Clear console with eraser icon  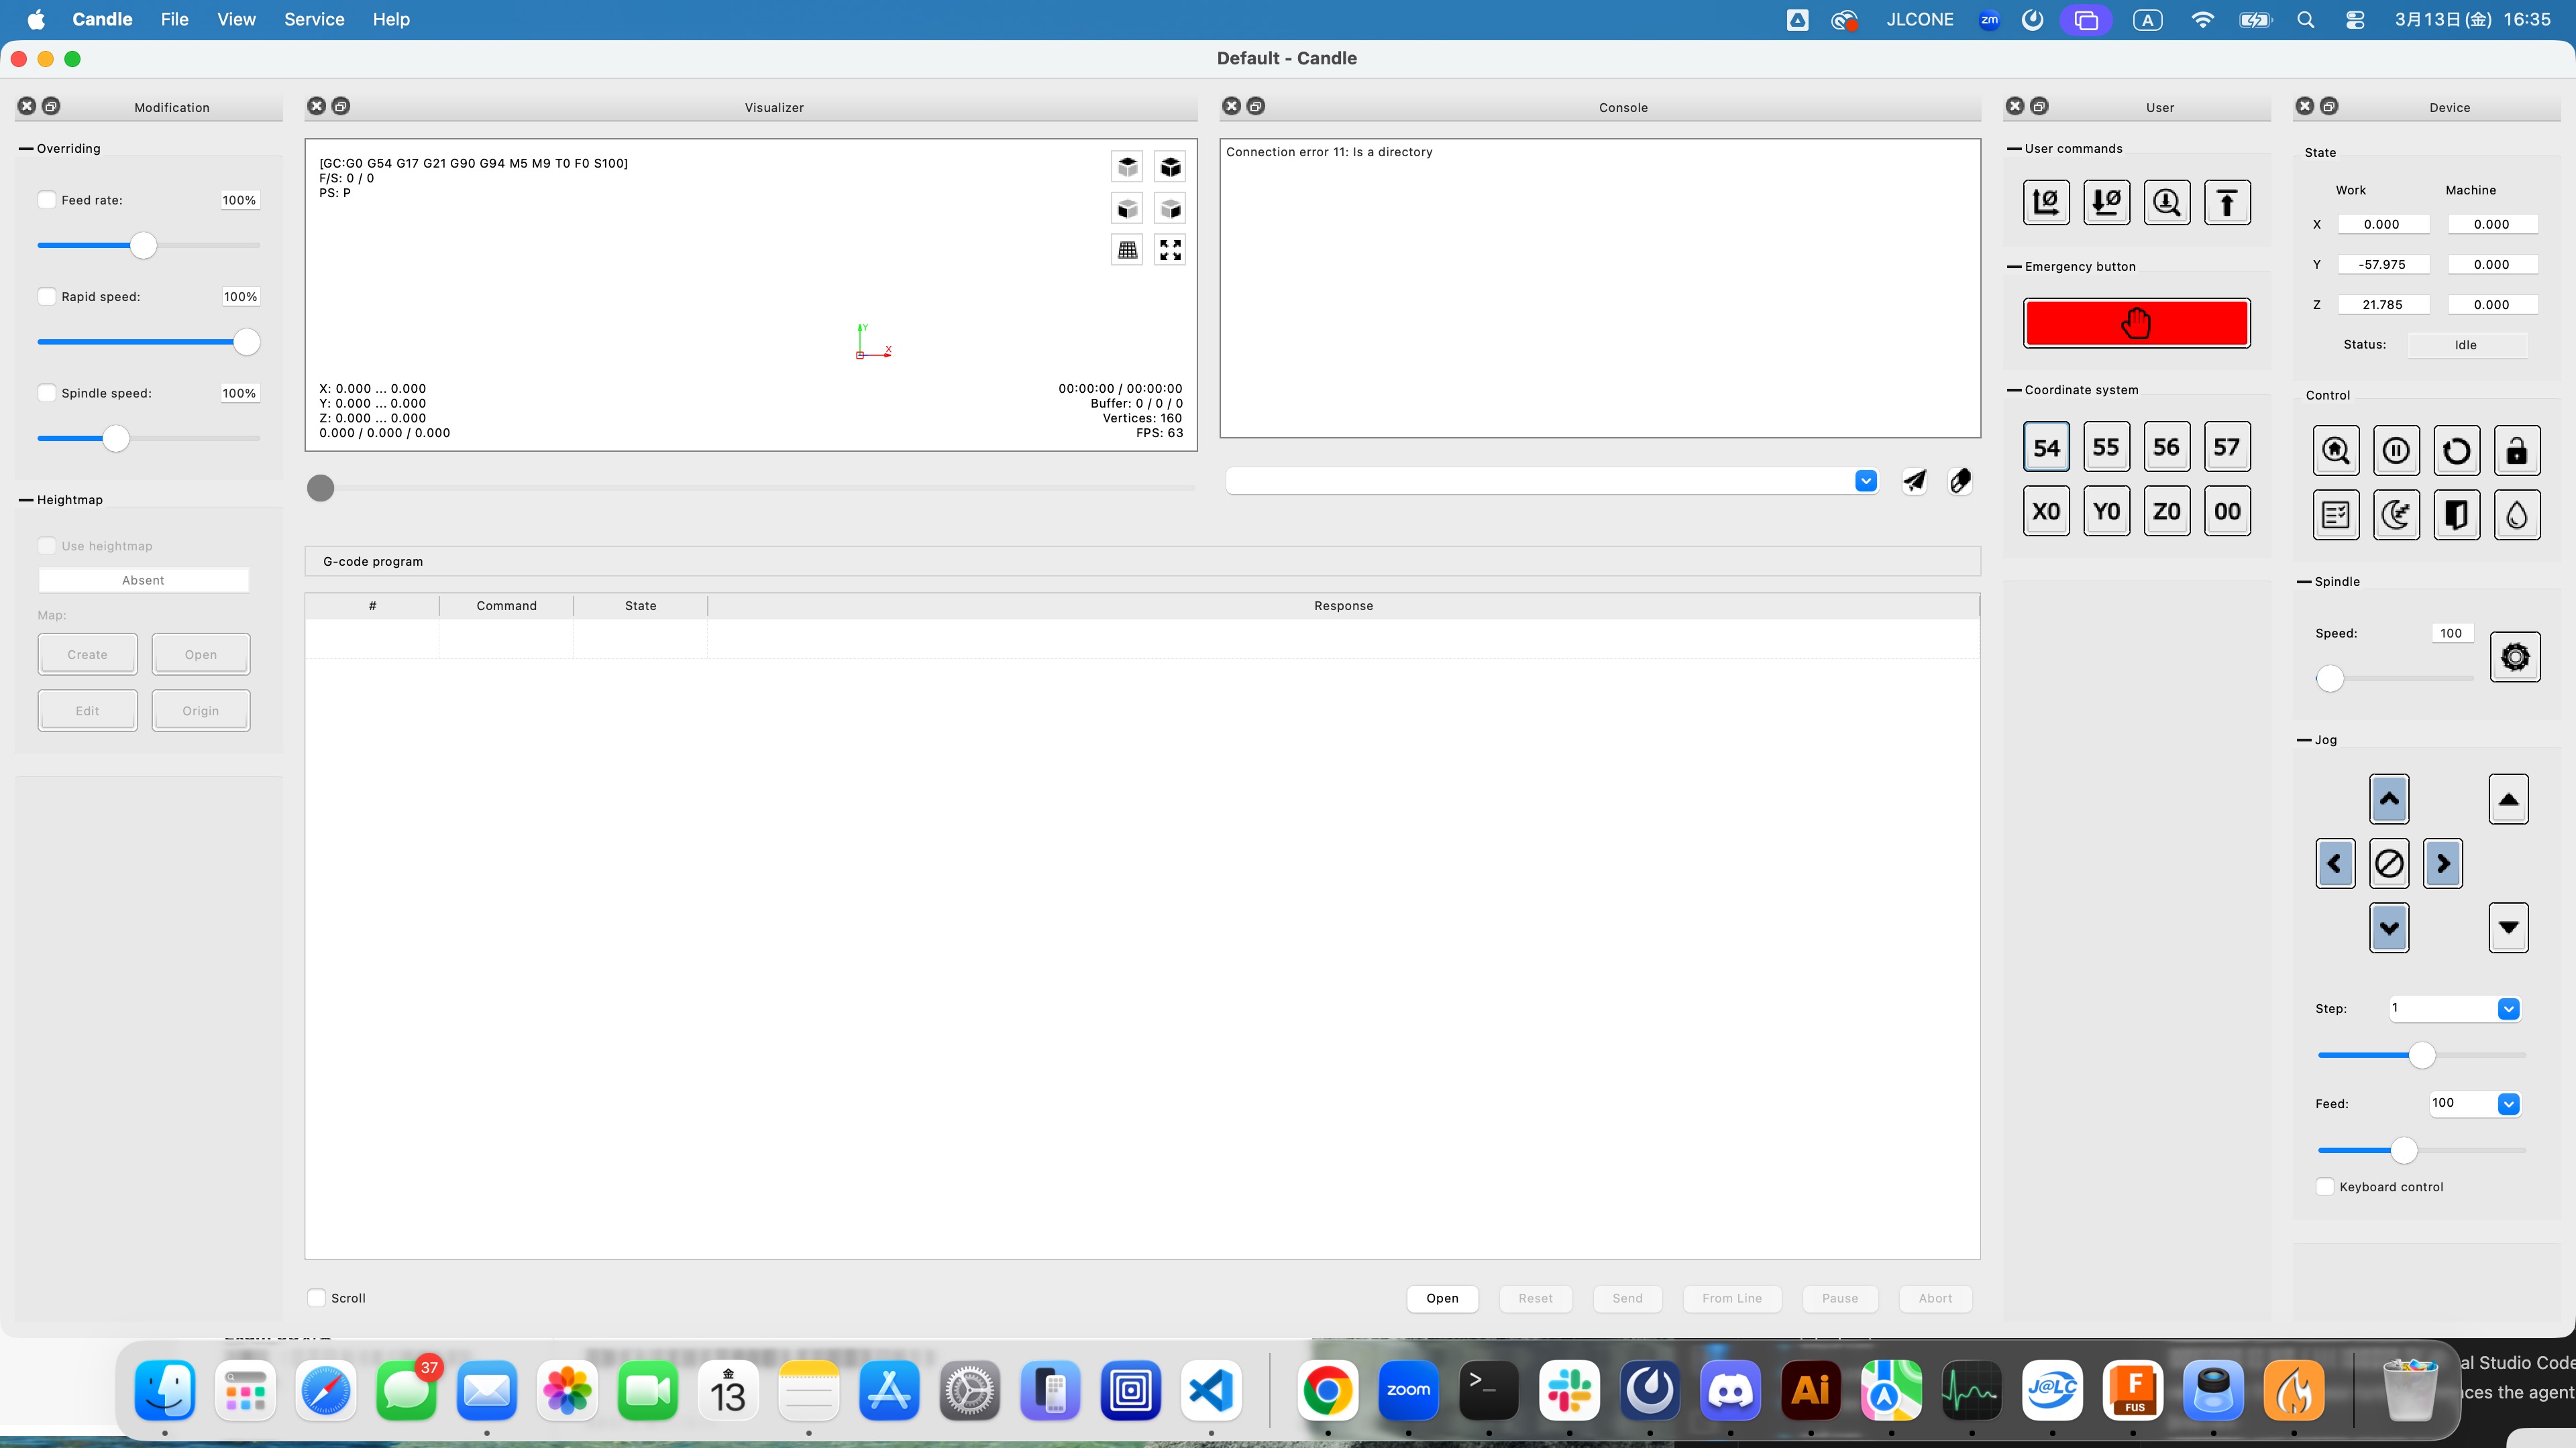point(1960,482)
